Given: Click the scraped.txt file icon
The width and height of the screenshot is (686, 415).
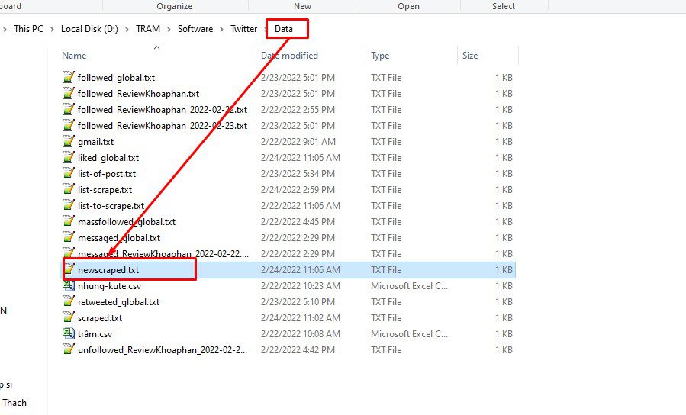Looking at the screenshot, I should tap(68, 318).
